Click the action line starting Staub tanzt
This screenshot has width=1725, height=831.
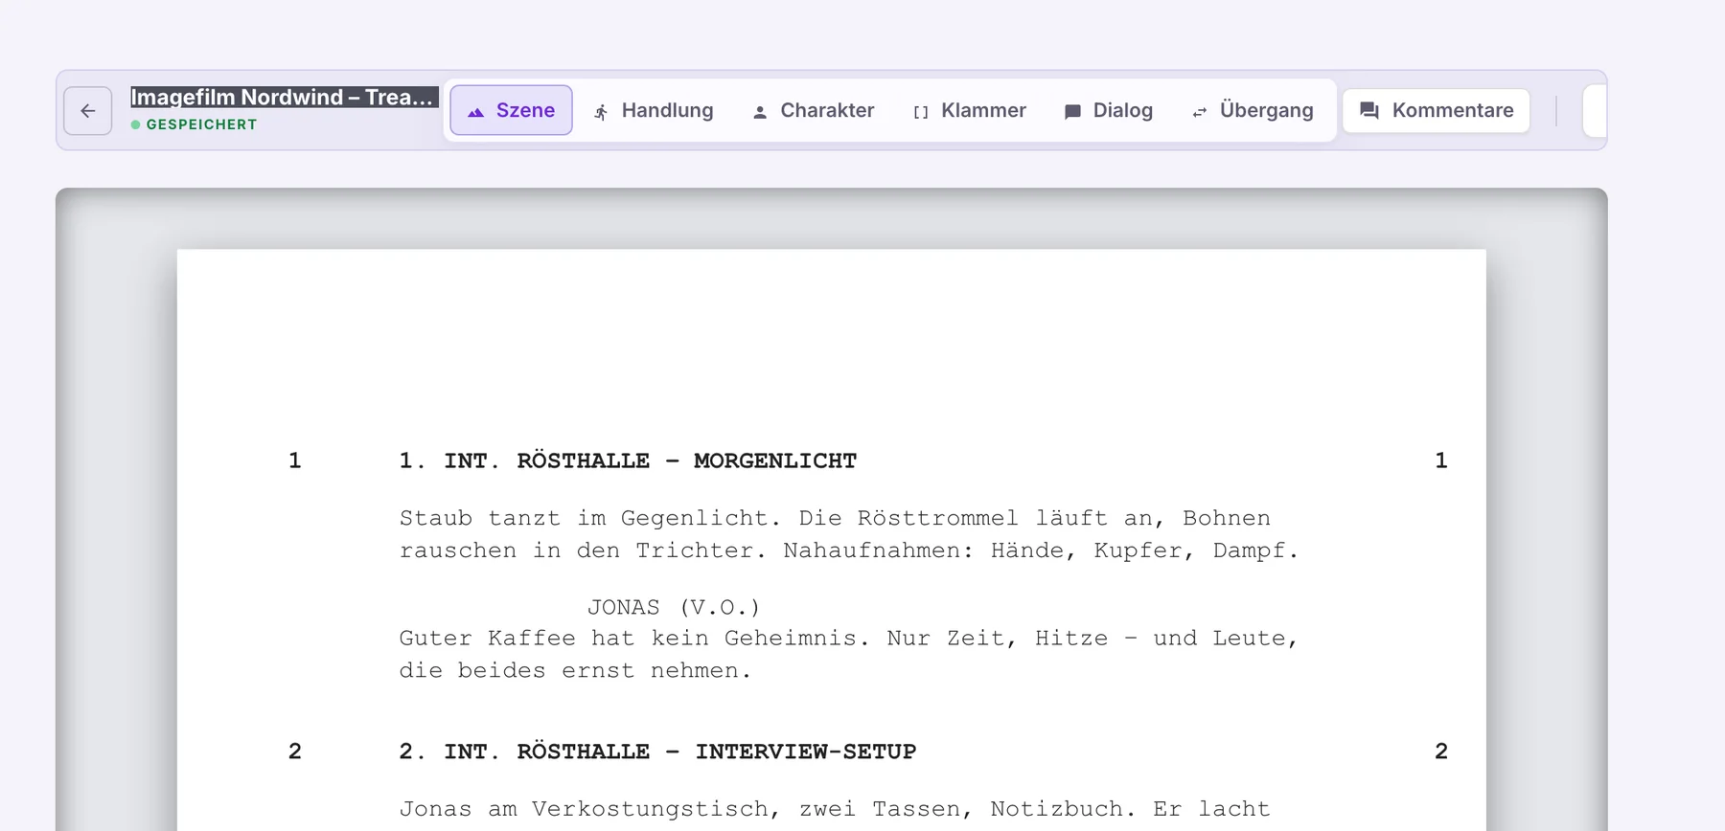(x=835, y=518)
